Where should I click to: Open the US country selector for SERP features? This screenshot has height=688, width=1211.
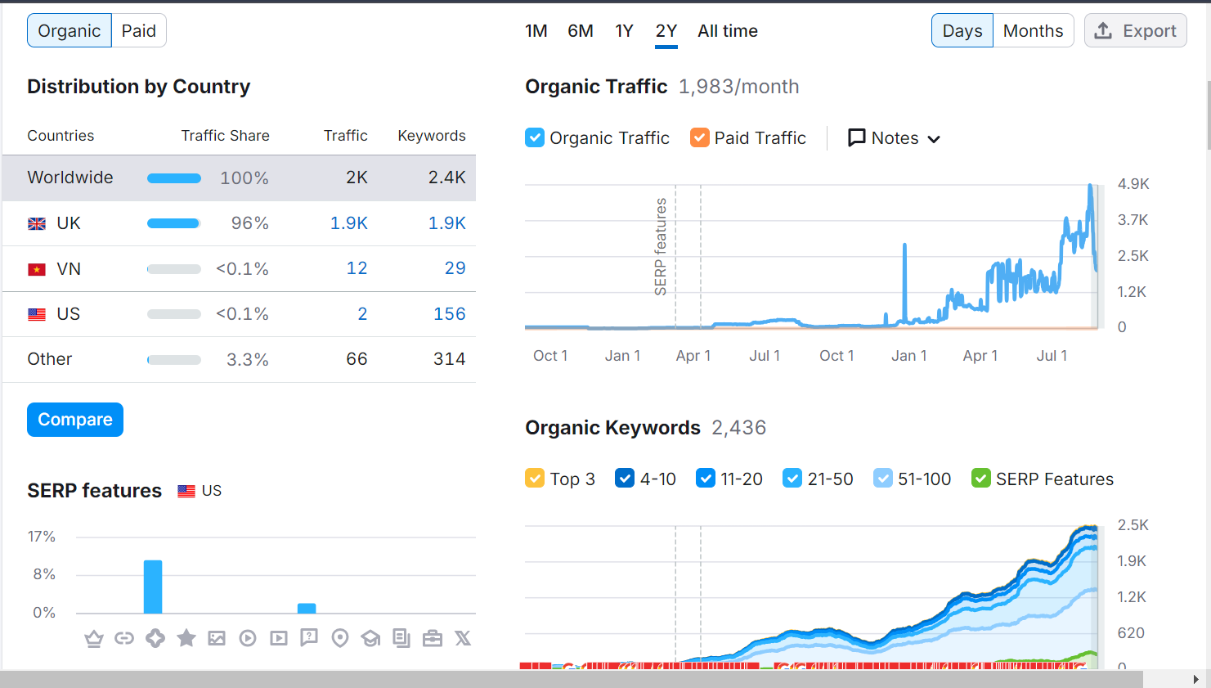coord(200,491)
